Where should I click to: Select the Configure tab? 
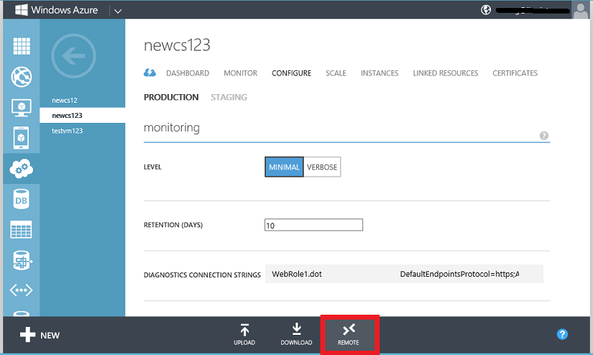291,73
